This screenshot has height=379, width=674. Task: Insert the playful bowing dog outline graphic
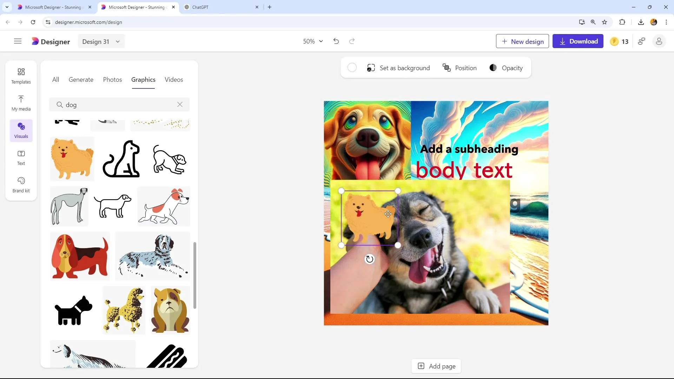170,159
